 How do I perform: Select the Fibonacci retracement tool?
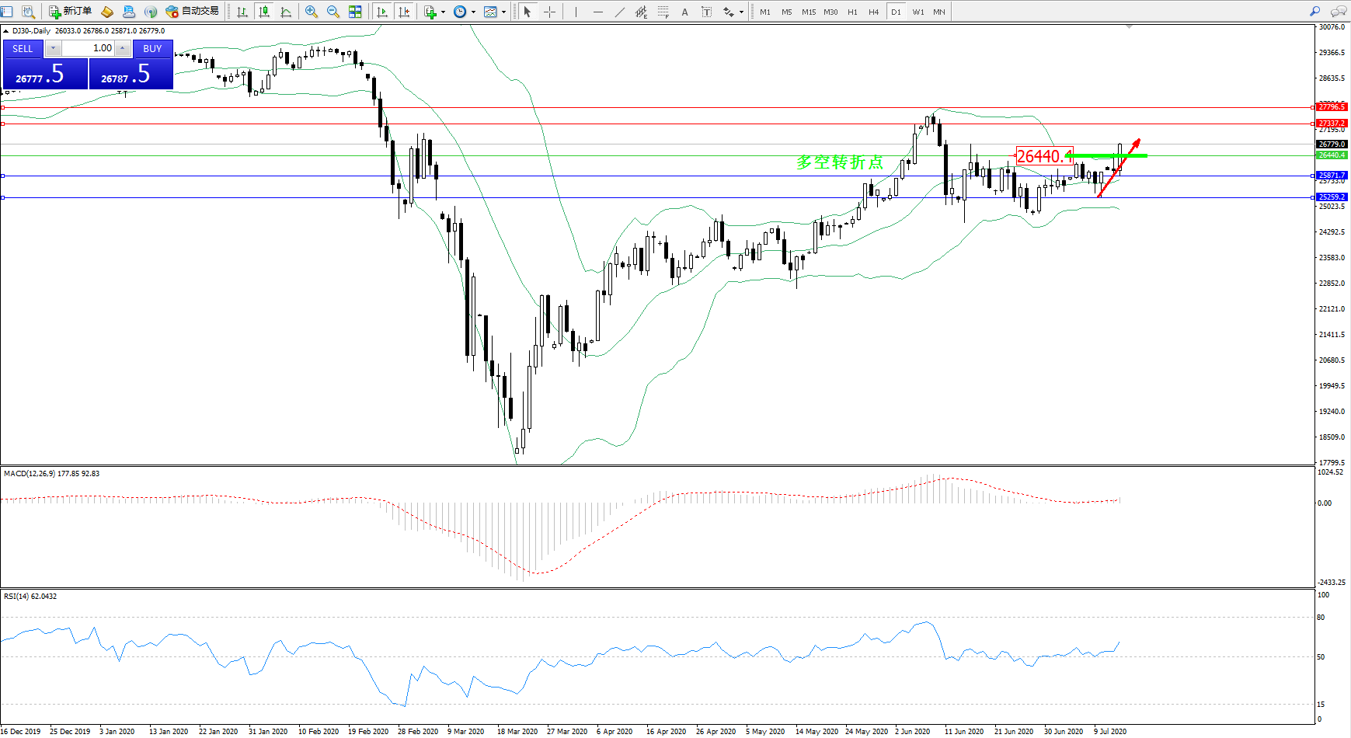663,12
